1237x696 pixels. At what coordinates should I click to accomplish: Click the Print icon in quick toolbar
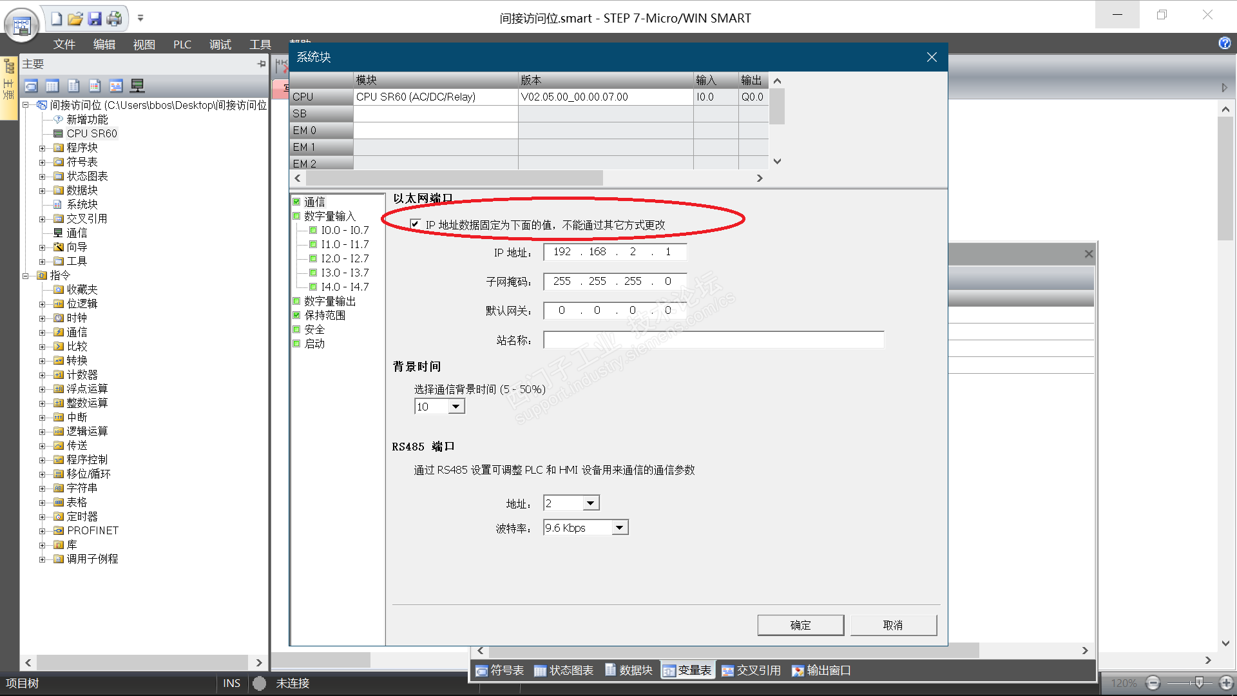114,19
